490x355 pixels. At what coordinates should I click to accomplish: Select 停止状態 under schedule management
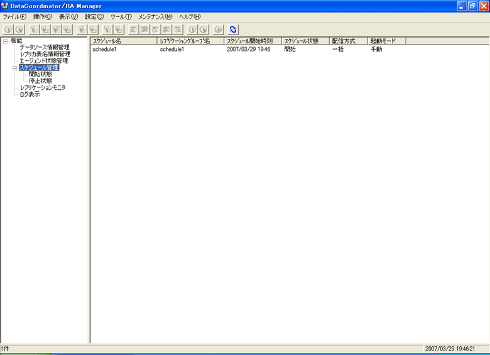41,81
